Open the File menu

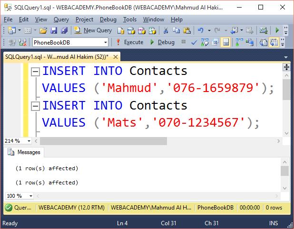tap(8, 19)
